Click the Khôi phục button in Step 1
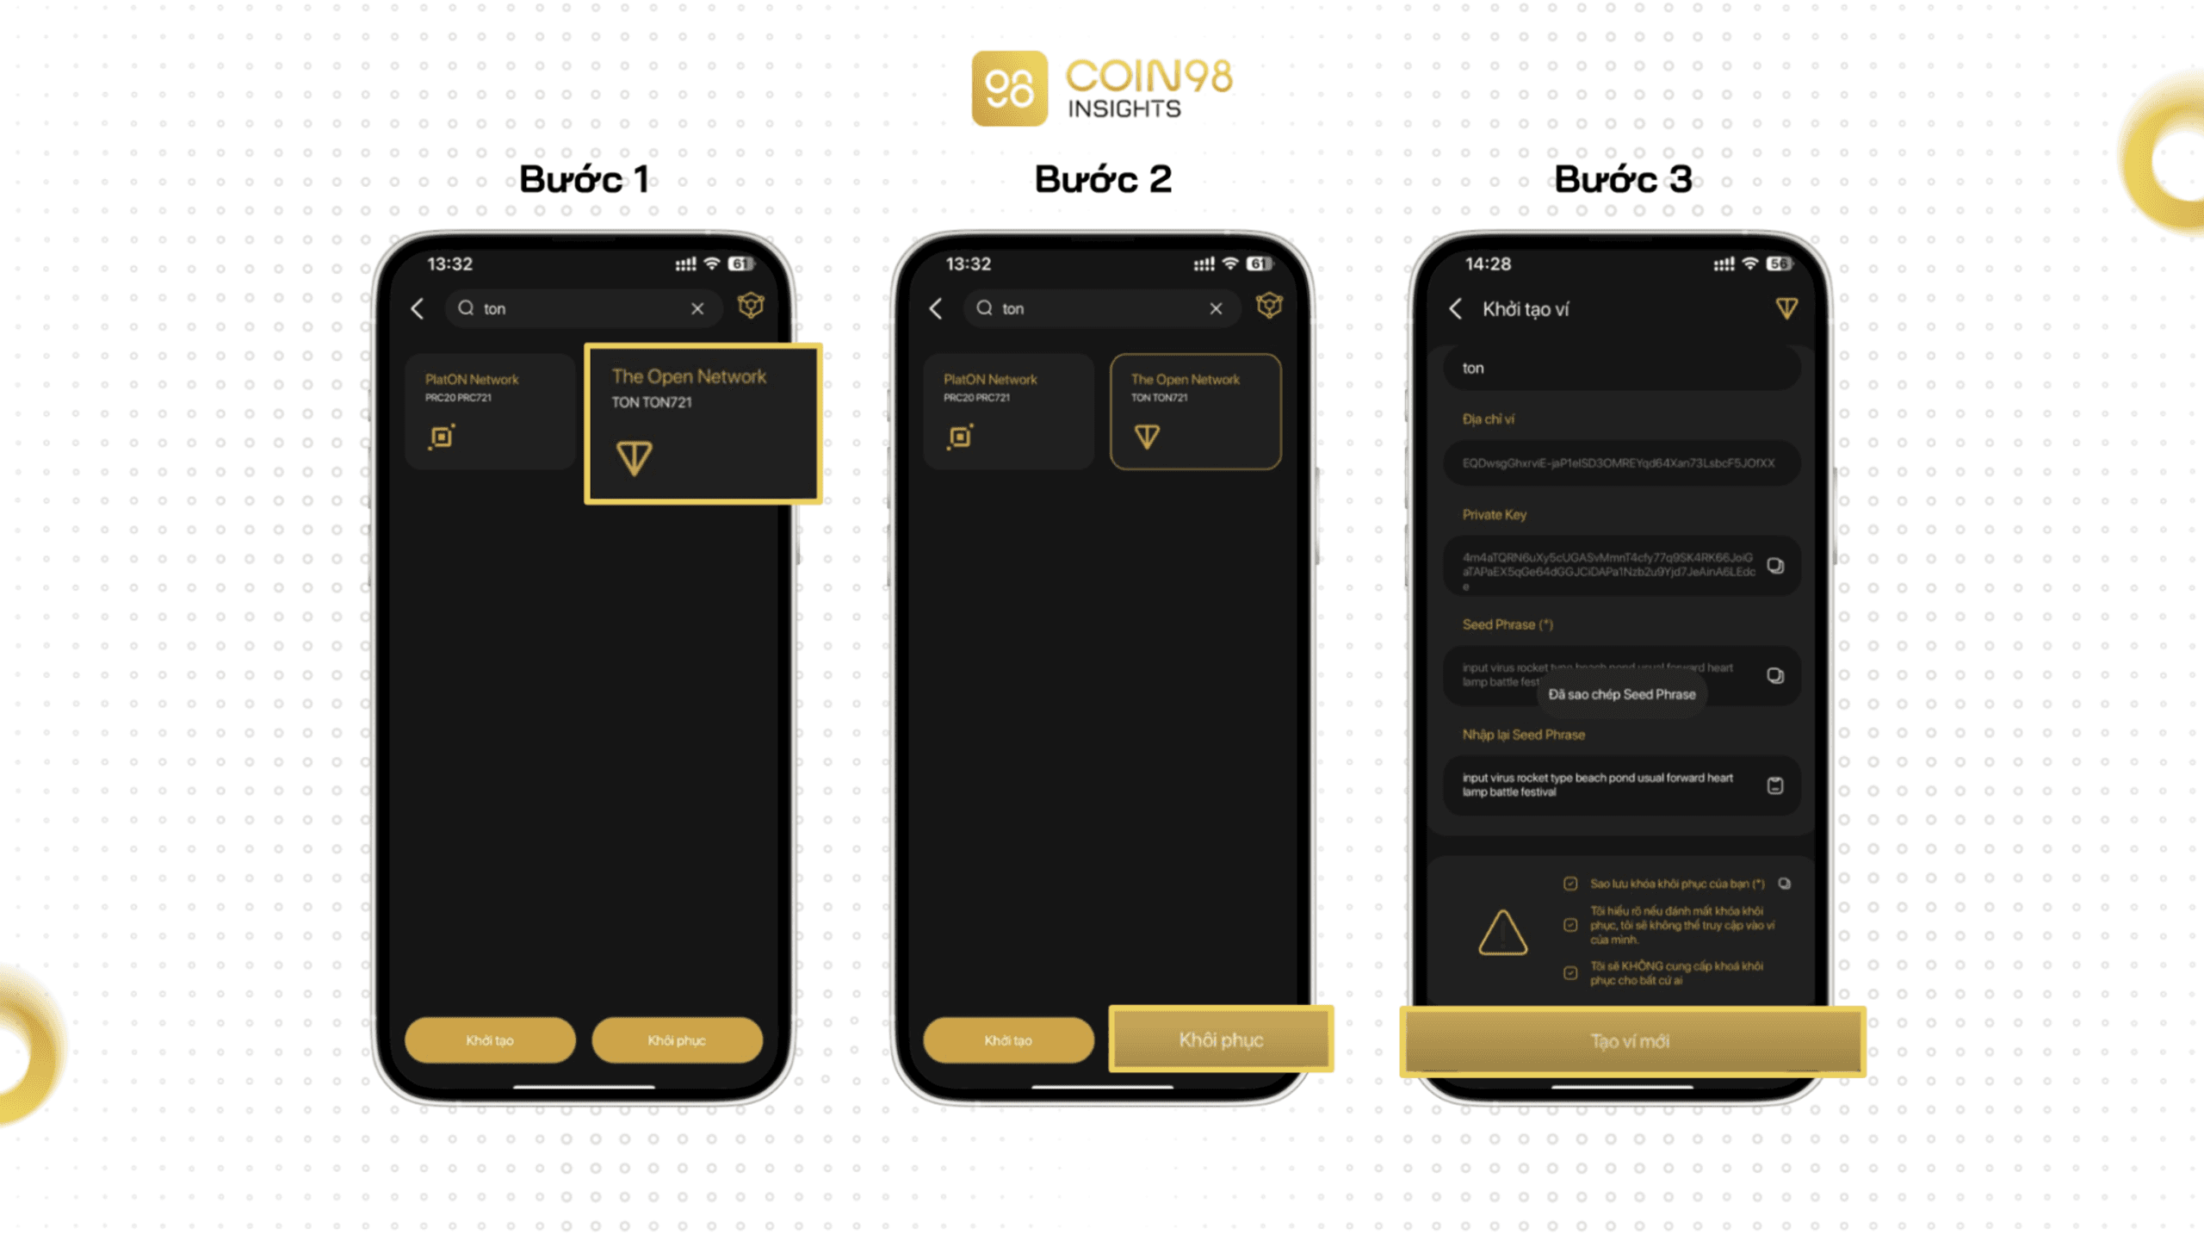Screen dimensions: 2204x1241 (x=679, y=1039)
